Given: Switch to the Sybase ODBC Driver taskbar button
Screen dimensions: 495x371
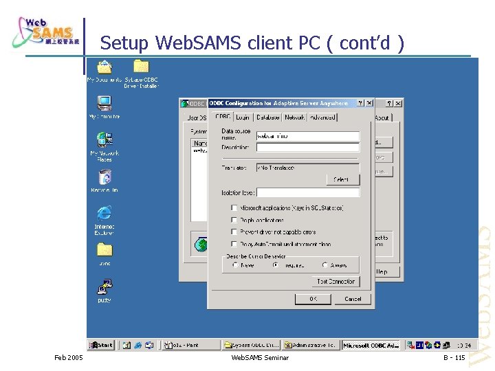Looking at the screenshot, I should (252, 345).
